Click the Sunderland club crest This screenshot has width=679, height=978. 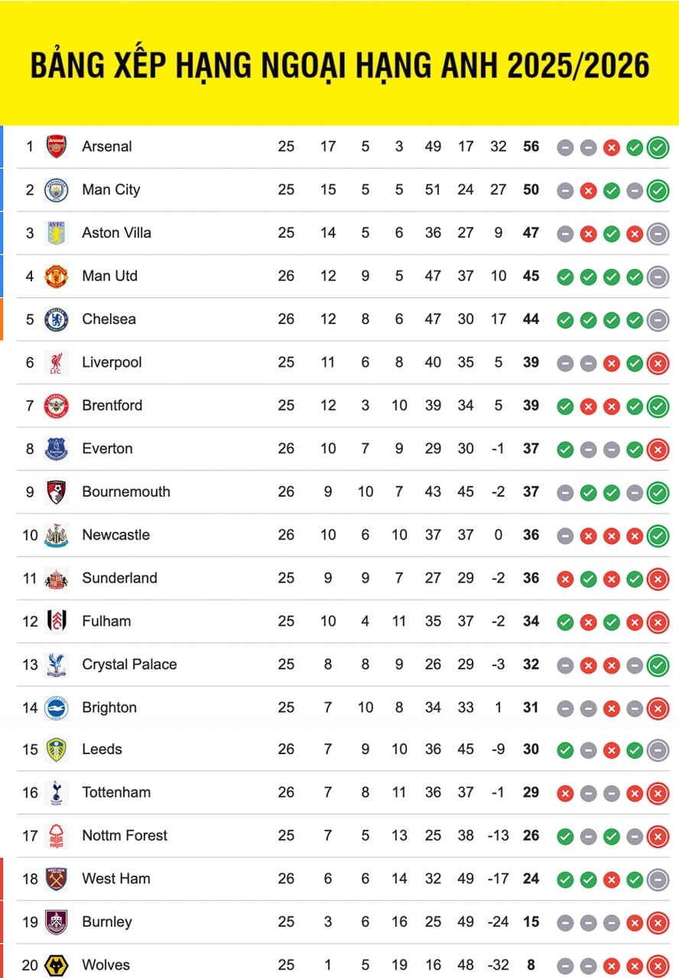point(57,578)
